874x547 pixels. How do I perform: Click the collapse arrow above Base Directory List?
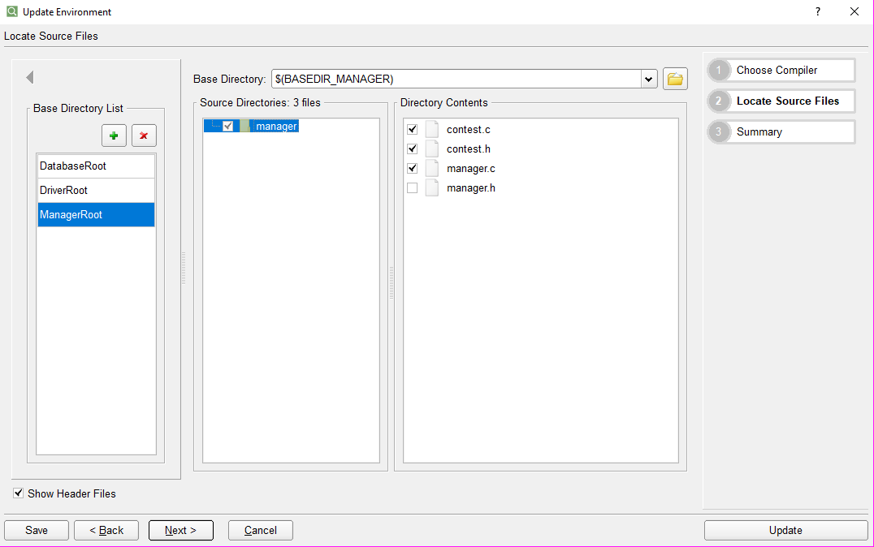[x=29, y=77]
